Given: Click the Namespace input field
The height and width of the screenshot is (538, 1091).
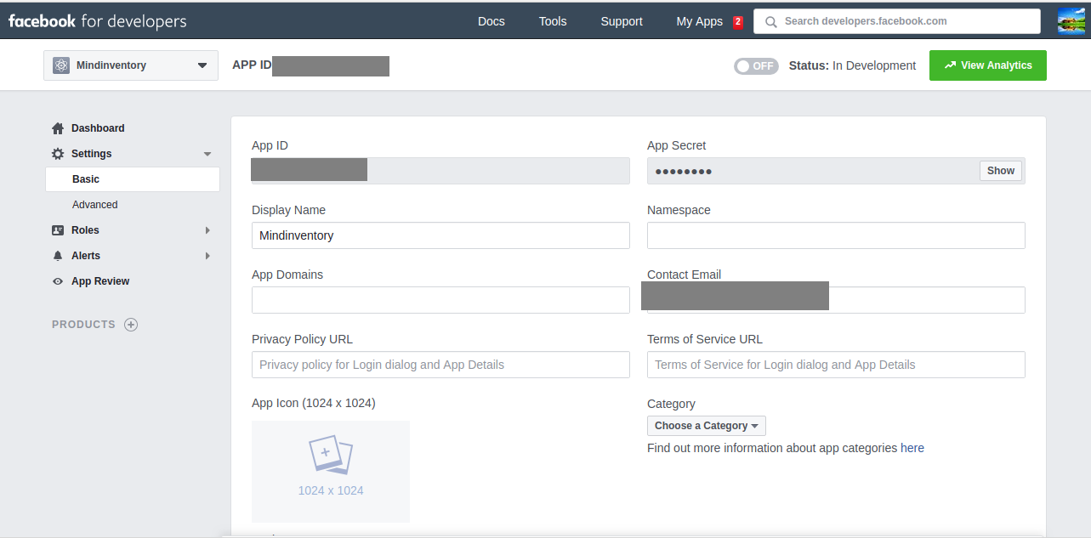Looking at the screenshot, I should point(836,235).
